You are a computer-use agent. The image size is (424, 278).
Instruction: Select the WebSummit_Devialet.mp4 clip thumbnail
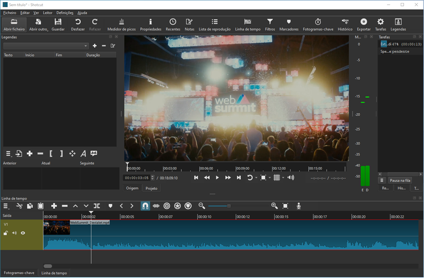click(57, 227)
